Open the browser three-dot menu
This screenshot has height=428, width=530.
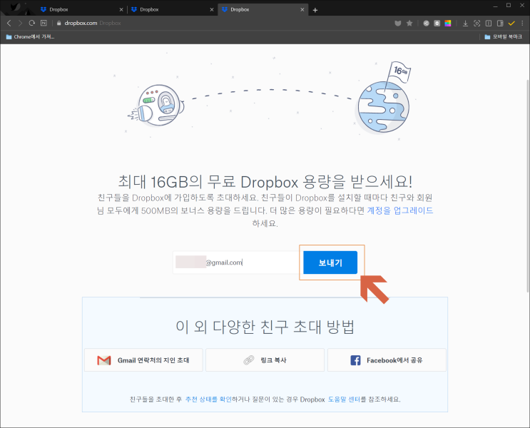coord(522,23)
